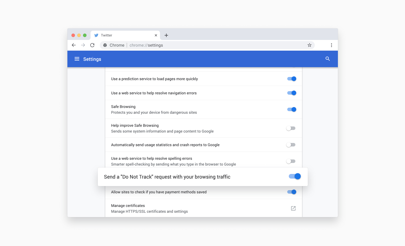Open the Settings search
The width and height of the screenshot is (405, 246).
tap(327, 59)
